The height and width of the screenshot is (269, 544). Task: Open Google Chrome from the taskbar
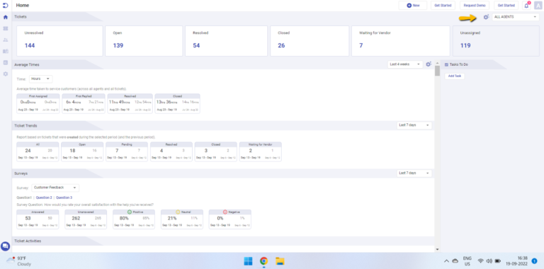[x=264, y=261]
